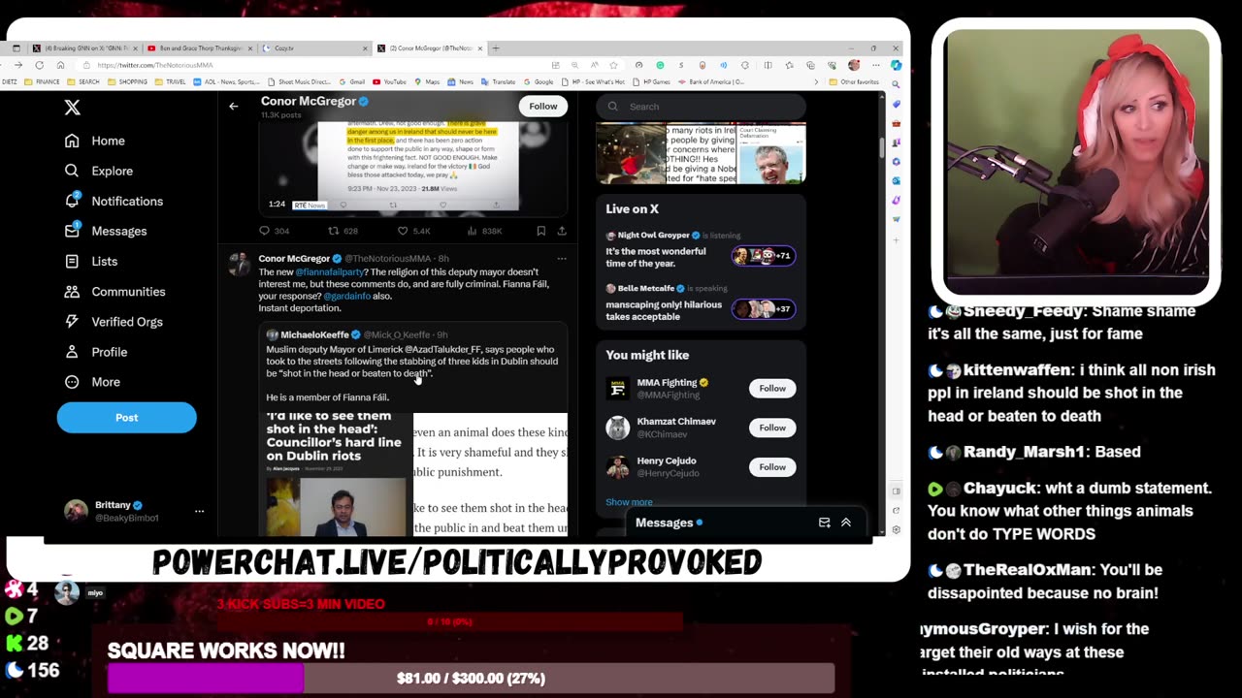
Task: Click the browser refresh button
Action: (40, 65)
